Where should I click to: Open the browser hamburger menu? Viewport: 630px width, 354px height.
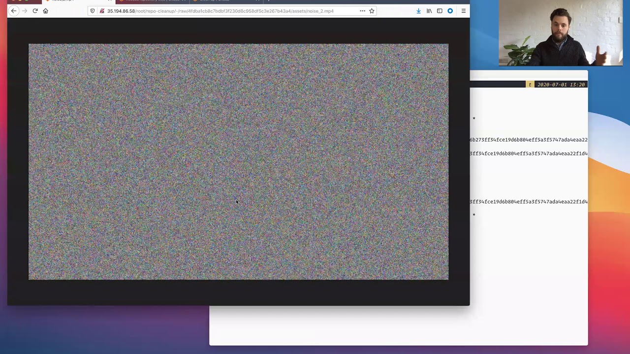463,11
